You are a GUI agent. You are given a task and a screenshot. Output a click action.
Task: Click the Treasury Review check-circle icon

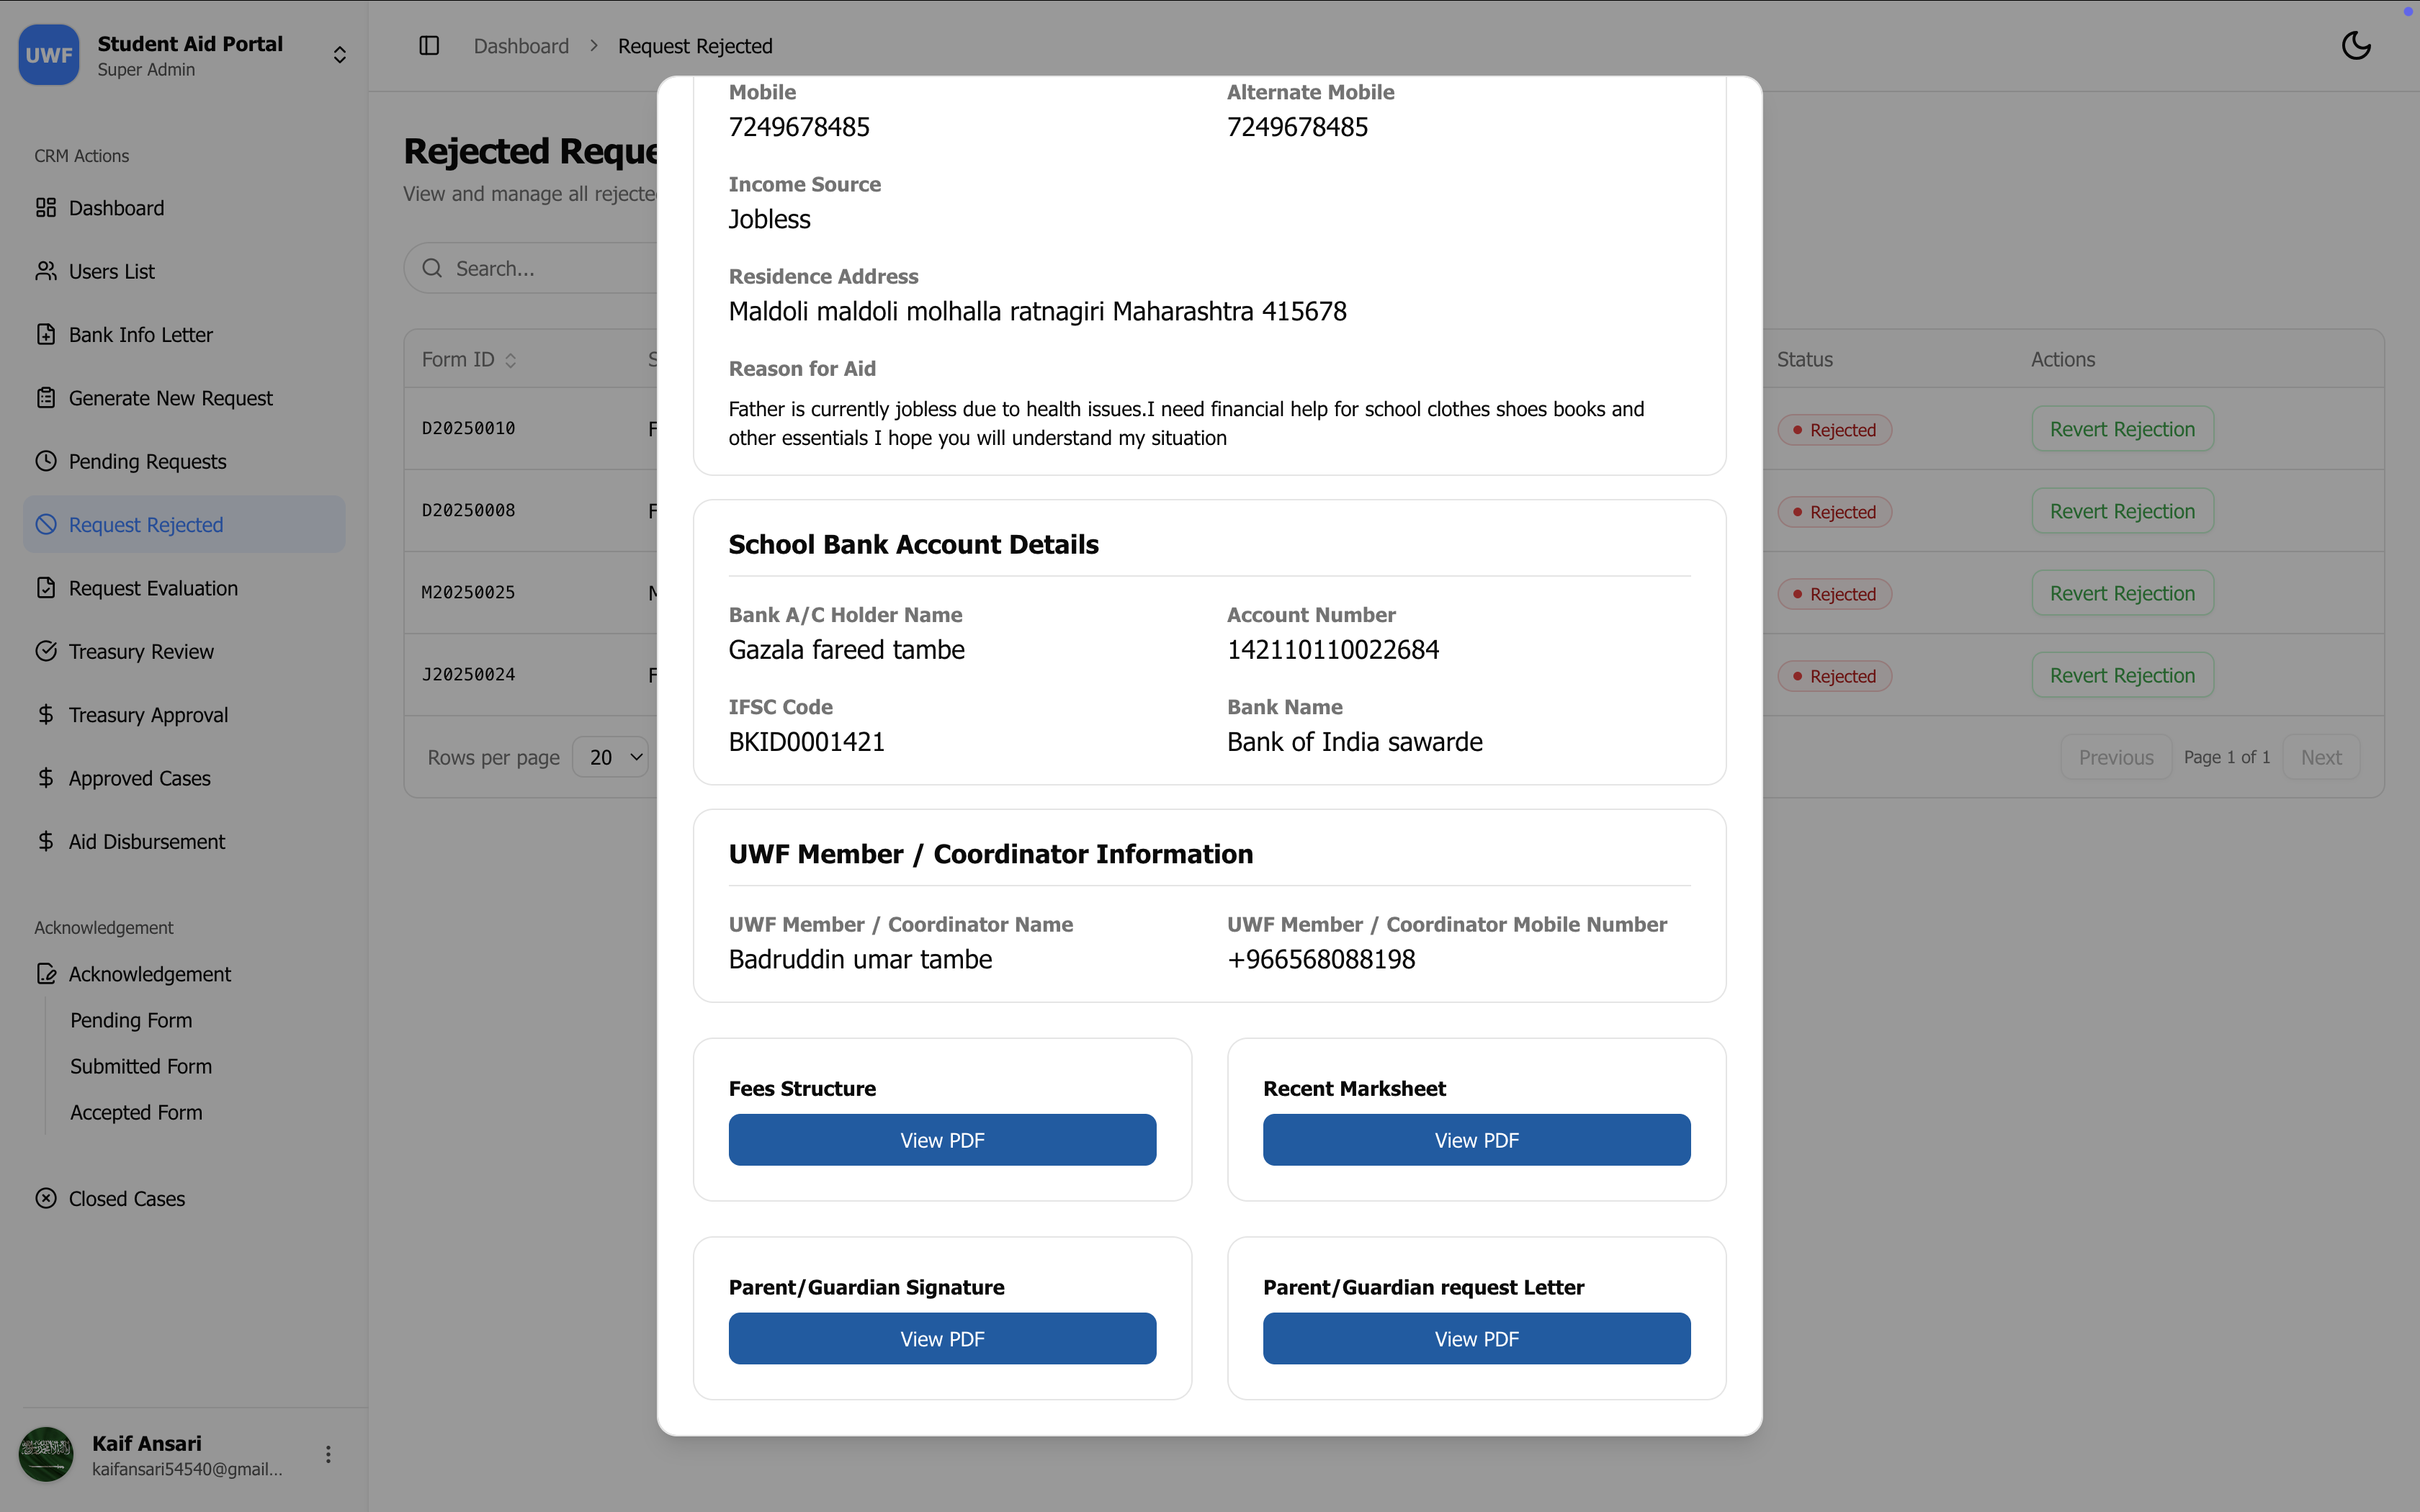[46, 651]
